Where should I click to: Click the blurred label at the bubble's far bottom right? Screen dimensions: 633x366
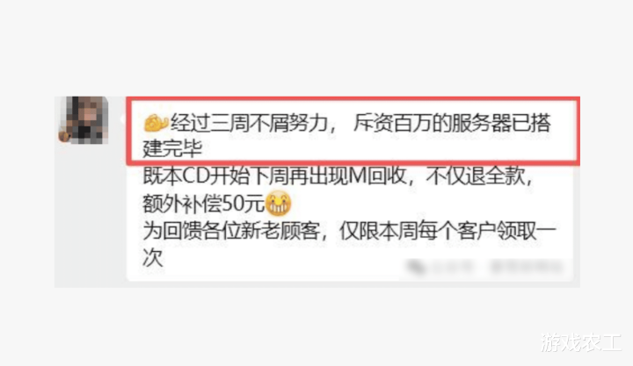pos(526,267)
